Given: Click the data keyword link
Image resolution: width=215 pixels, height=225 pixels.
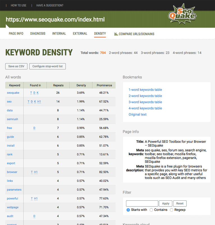Looking at the screenshot, I should (x=10, y=110).
